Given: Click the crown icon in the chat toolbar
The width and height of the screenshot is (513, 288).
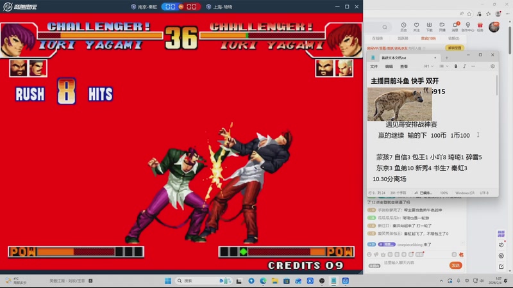Looking at the screenshot, I should point(383,254).
